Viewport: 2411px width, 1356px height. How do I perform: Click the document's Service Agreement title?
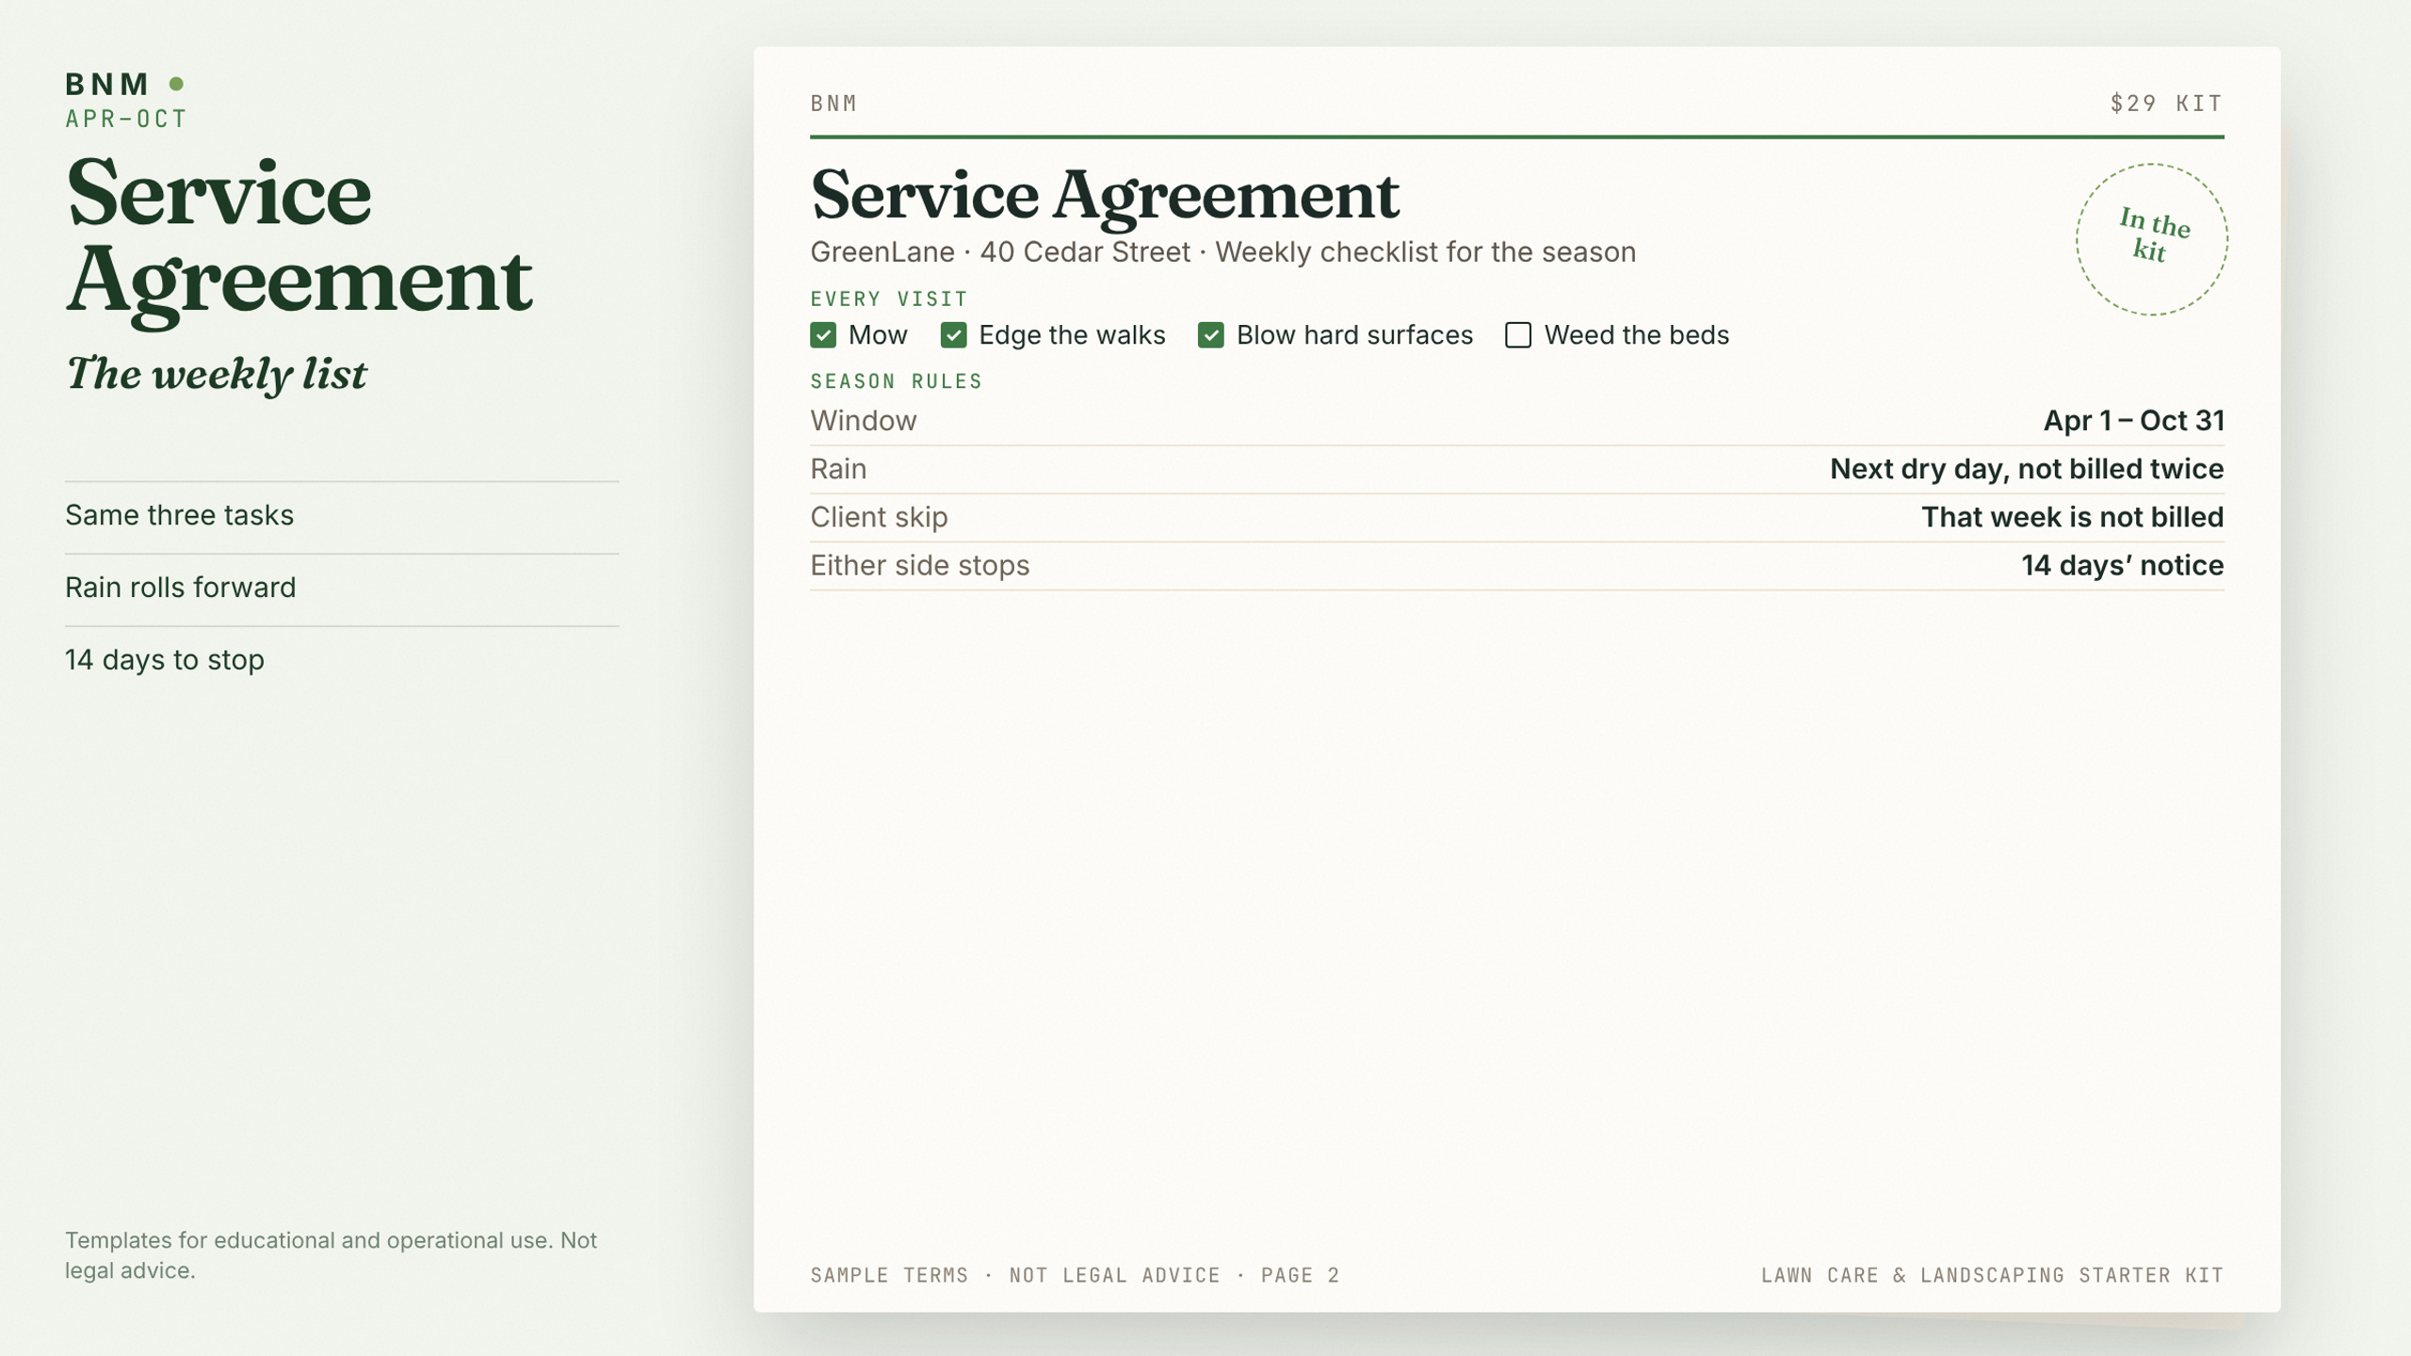tap(1105, 196)
